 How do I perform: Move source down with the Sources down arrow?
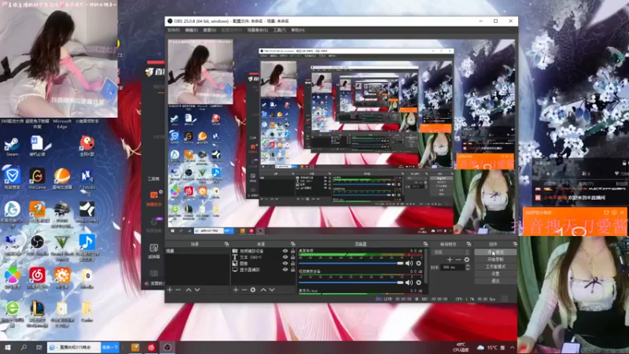(272, 289)
